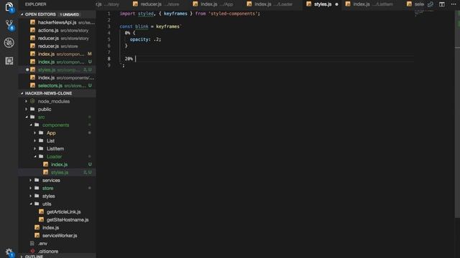Image resolution: width=460 pixels, height=258 pixels.
Task: Click the unsaved dot beside styles.js in Open Editors
Action: pos(27,70)
